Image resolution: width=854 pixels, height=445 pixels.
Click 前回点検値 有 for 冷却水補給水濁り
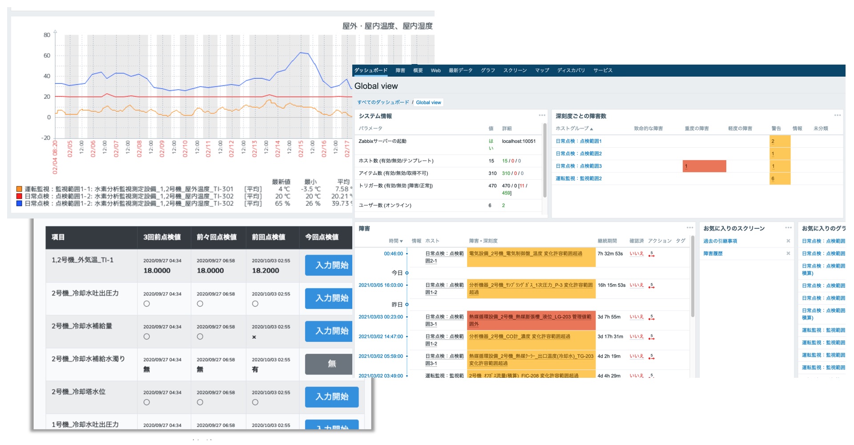point(255,369)
